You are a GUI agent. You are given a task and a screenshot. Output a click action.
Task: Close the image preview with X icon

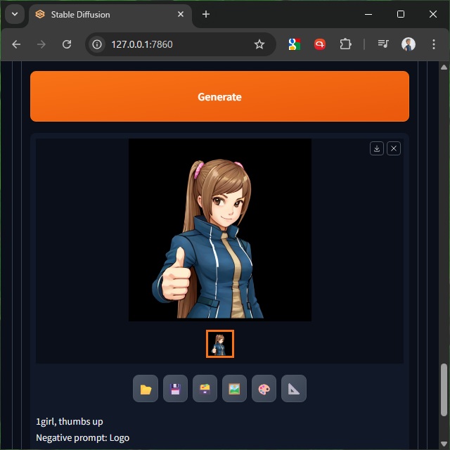point(394,148)
